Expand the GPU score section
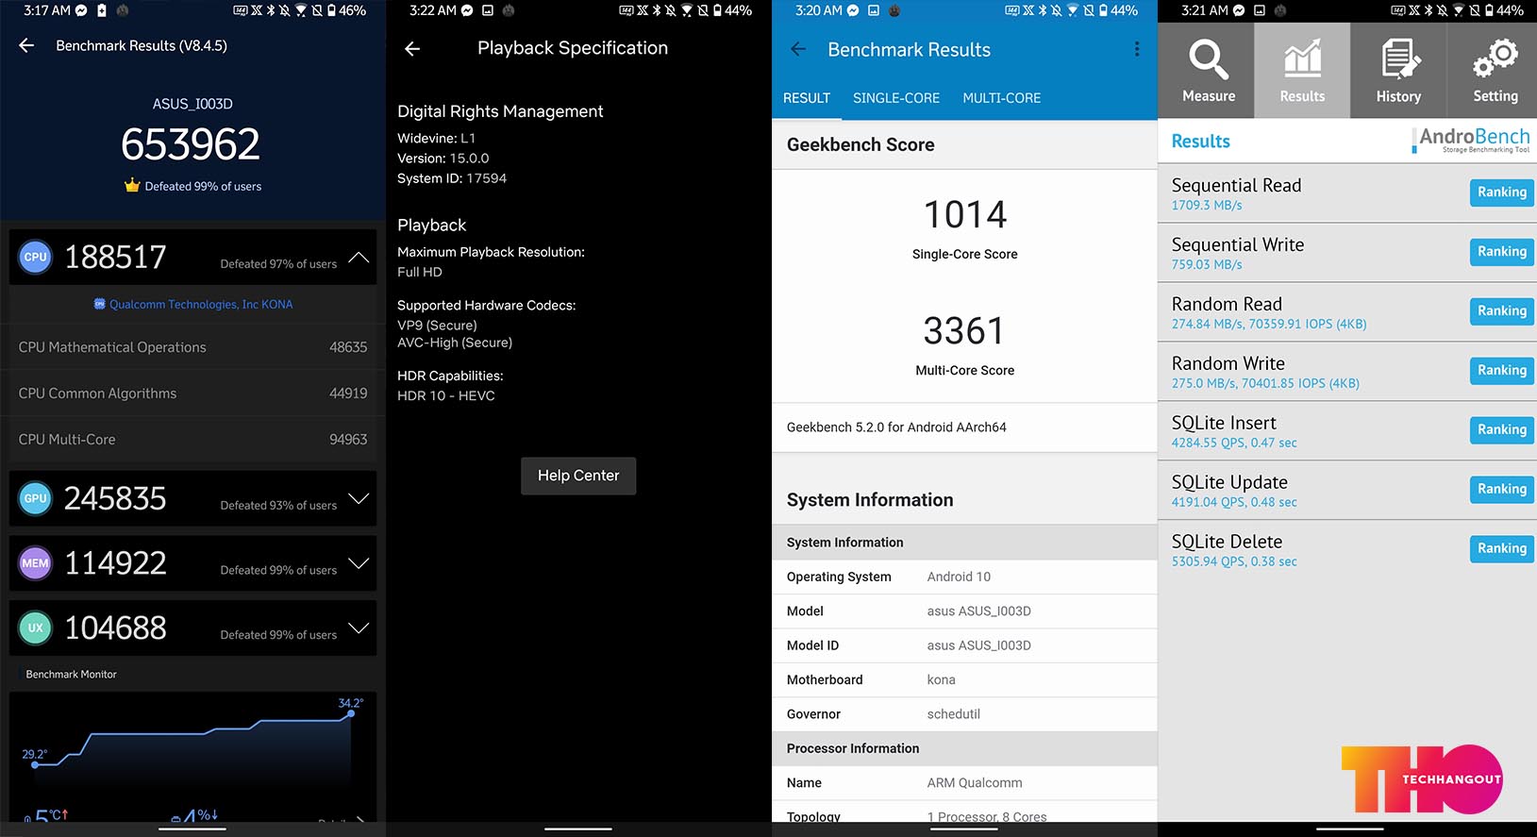This screenshot has height=837, width=1537. click(359, 498)
